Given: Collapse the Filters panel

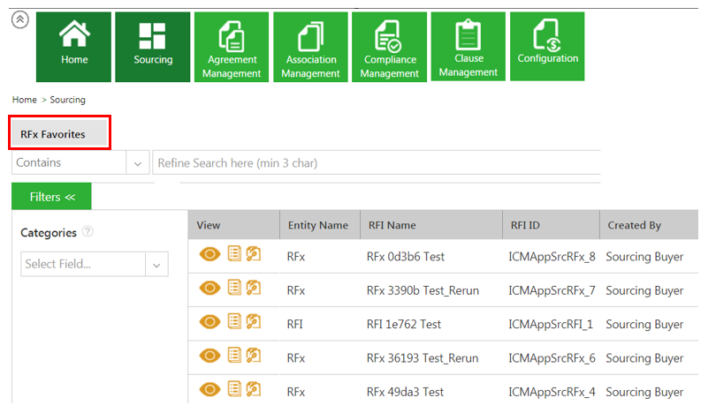Looking at the screenshot, I should [51, 197].
